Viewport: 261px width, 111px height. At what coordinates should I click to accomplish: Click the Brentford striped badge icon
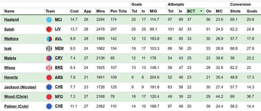[49, 68]
